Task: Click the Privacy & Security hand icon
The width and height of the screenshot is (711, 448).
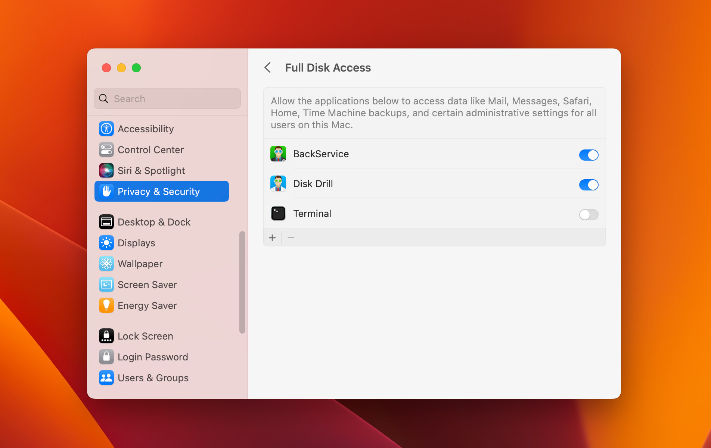Action: 106,192
